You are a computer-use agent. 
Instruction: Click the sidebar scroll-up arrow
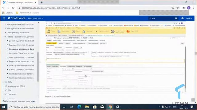38,23
